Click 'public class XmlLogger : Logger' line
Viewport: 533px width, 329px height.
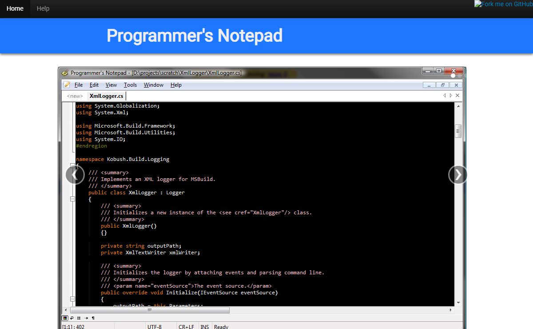[136, 193]
